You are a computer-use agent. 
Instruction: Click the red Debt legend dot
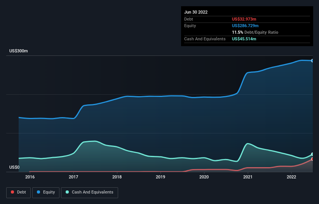pyautogui.click(x=12, y=192)
